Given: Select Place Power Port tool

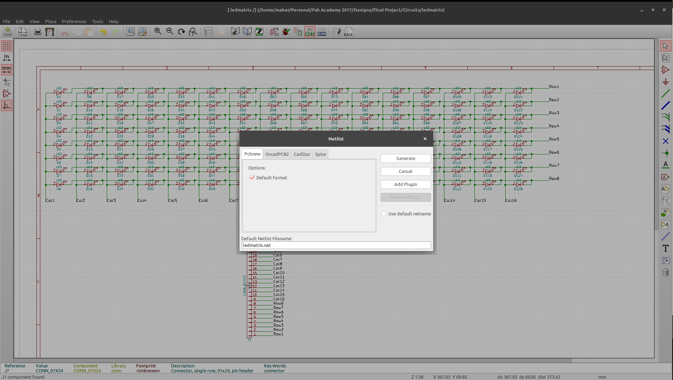Looking at the screenshot, I should pos(666,82).
